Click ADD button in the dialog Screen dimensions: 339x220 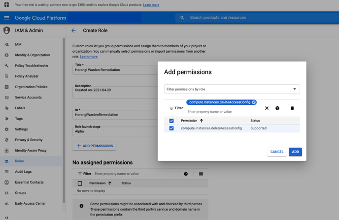point(295,152)
